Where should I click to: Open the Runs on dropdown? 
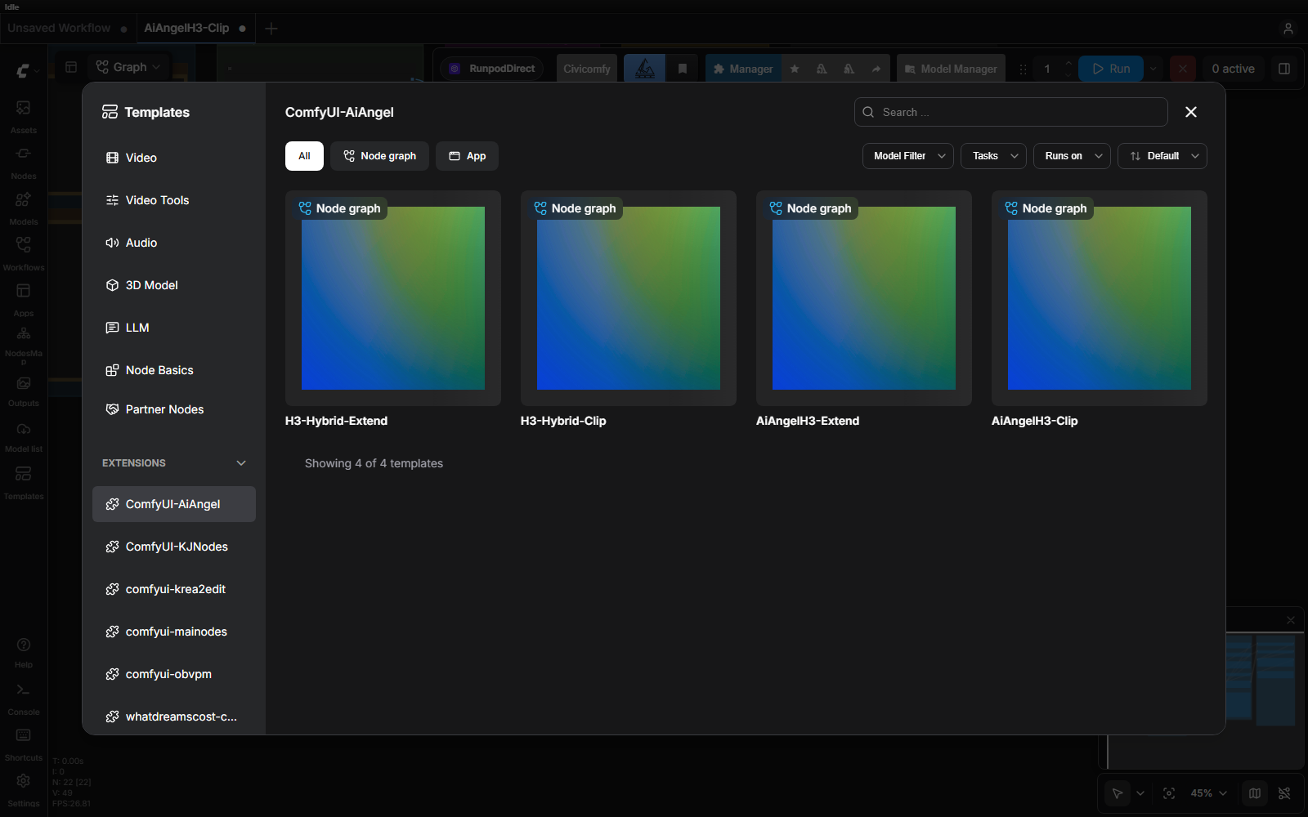click(x=1073, y=156)
